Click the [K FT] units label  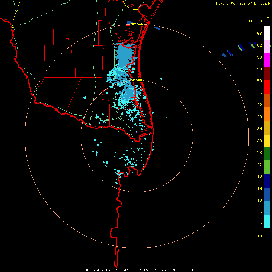[x=255, y=21]
